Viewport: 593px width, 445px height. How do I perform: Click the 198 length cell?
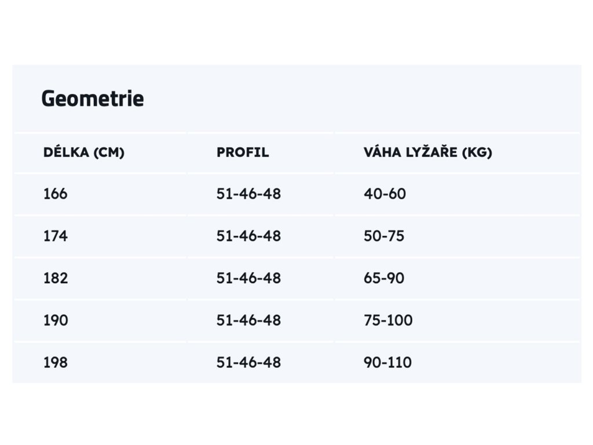[x=55, y=363]
